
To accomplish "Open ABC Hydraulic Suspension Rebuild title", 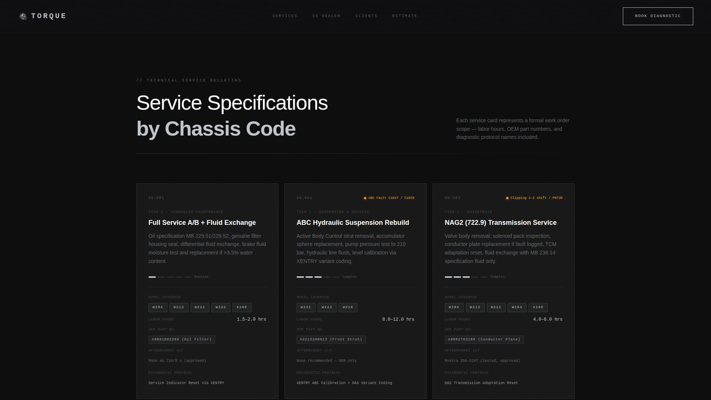I will click(353, 223).
